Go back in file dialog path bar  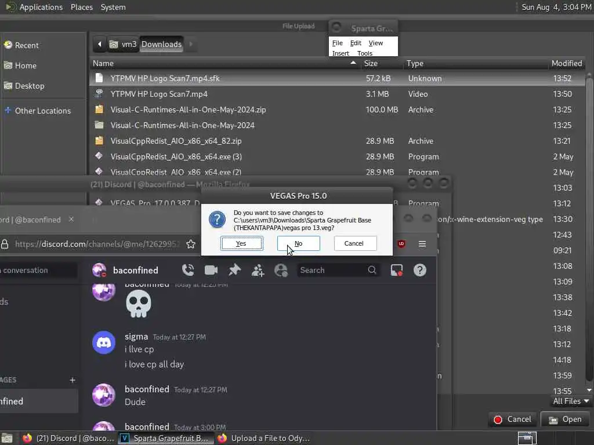click(x=100, y=44)
